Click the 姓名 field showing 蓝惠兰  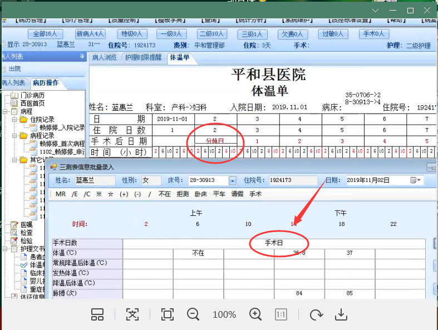[95, 180]
